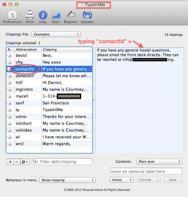Screen dimensions: 188x197
Task: Click the split pane divider handle
Action: click(94, 100)
